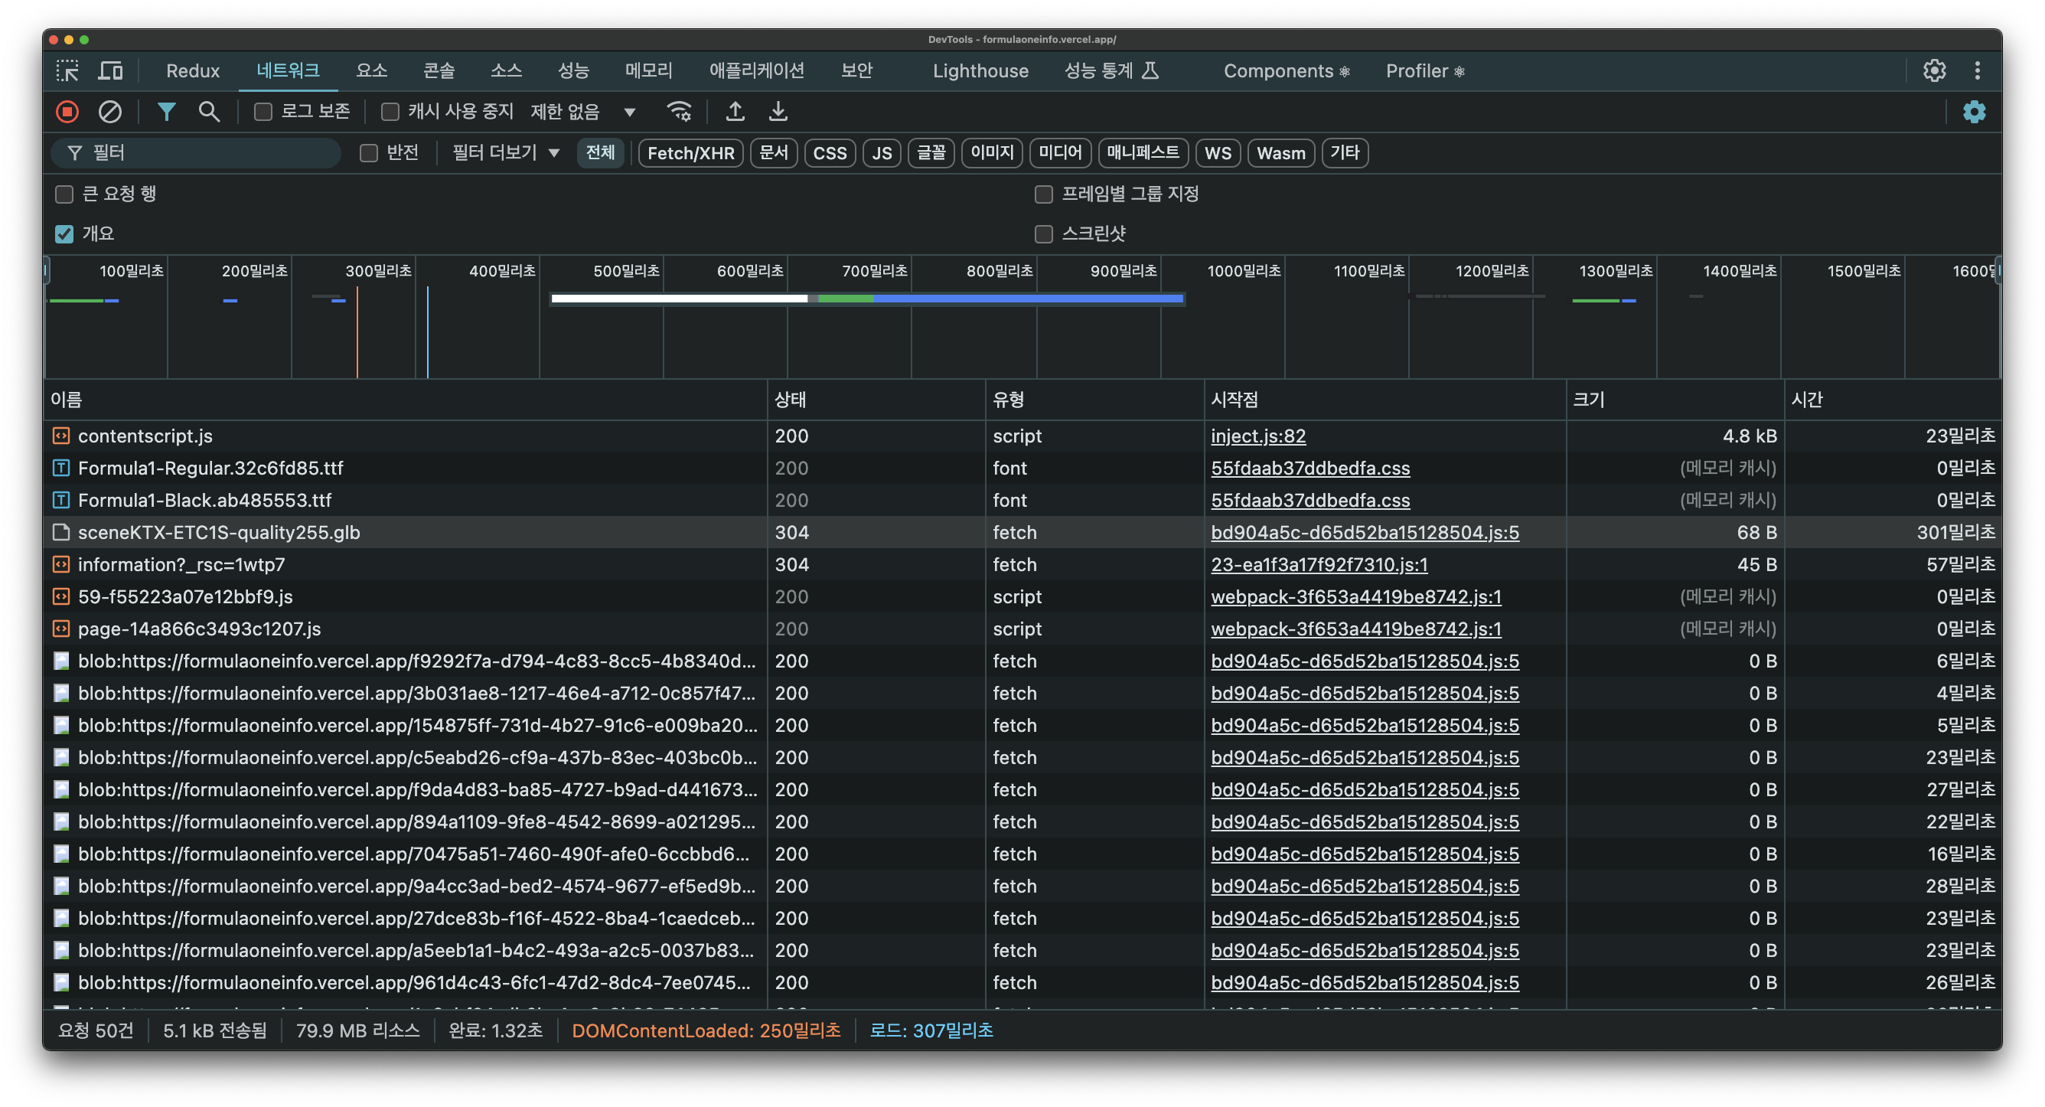The width and height of the screenshot is (2045, 1107).
Task: Open network search magnifier
Action: tap(209, 112)
